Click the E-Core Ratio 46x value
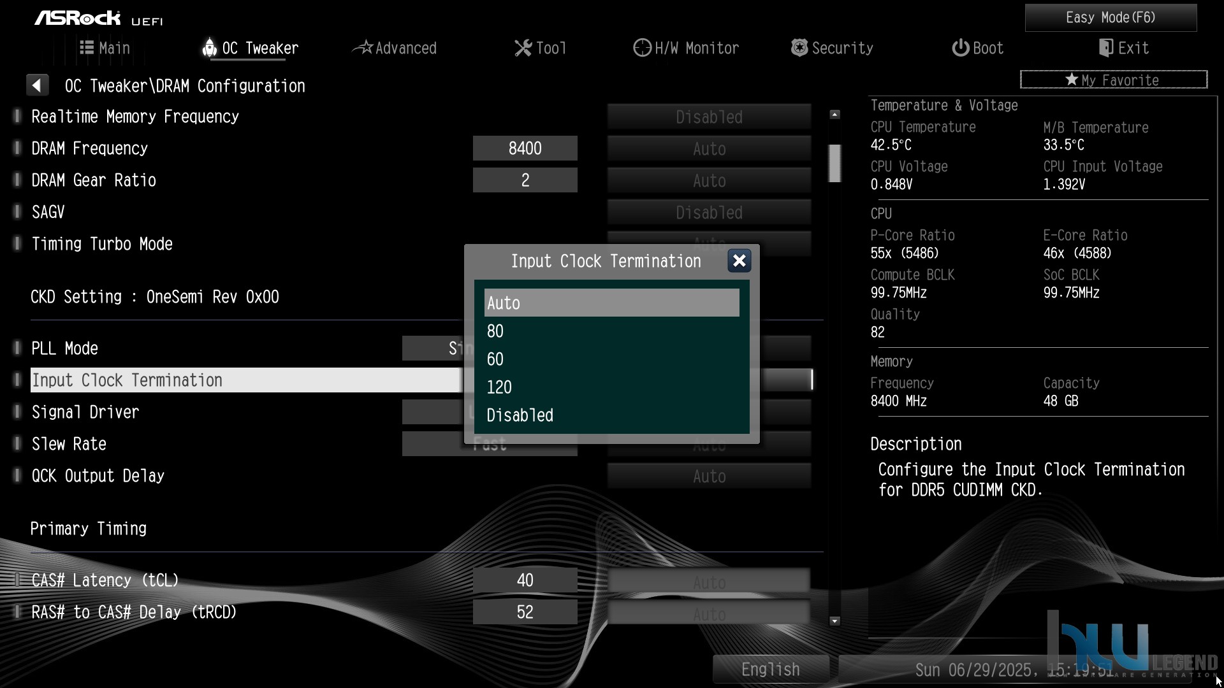 pyautogui.click(x=1077, y=254)
